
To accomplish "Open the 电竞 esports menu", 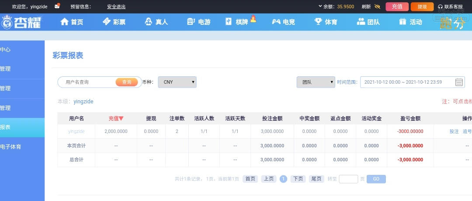I will [283, 22].
